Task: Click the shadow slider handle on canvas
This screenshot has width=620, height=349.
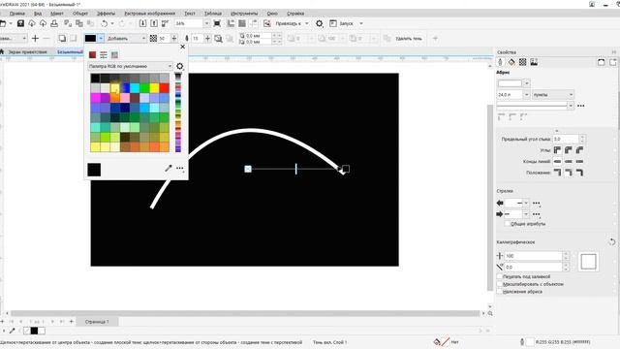Action: coord(295,169)
